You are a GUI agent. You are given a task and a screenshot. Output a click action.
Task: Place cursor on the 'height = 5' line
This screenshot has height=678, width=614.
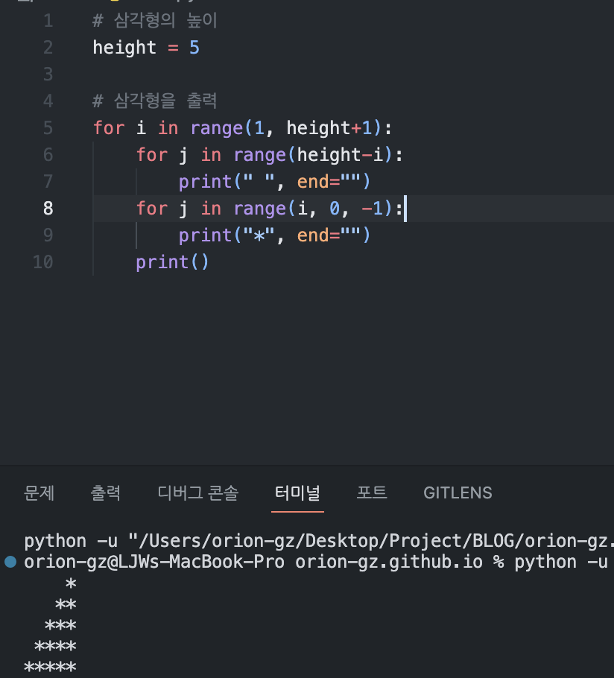point(146,48)
